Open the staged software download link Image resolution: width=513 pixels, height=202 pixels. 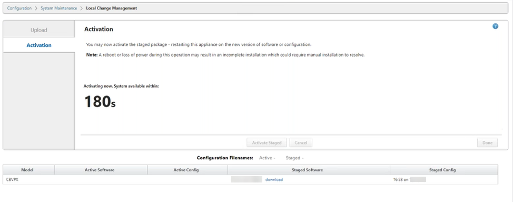[274, 179]
